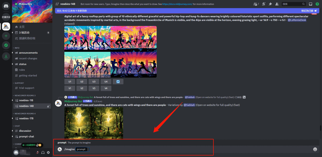
Task: Click the U4 upscale button
Action: pyautogui.click(x=106, y=82)
